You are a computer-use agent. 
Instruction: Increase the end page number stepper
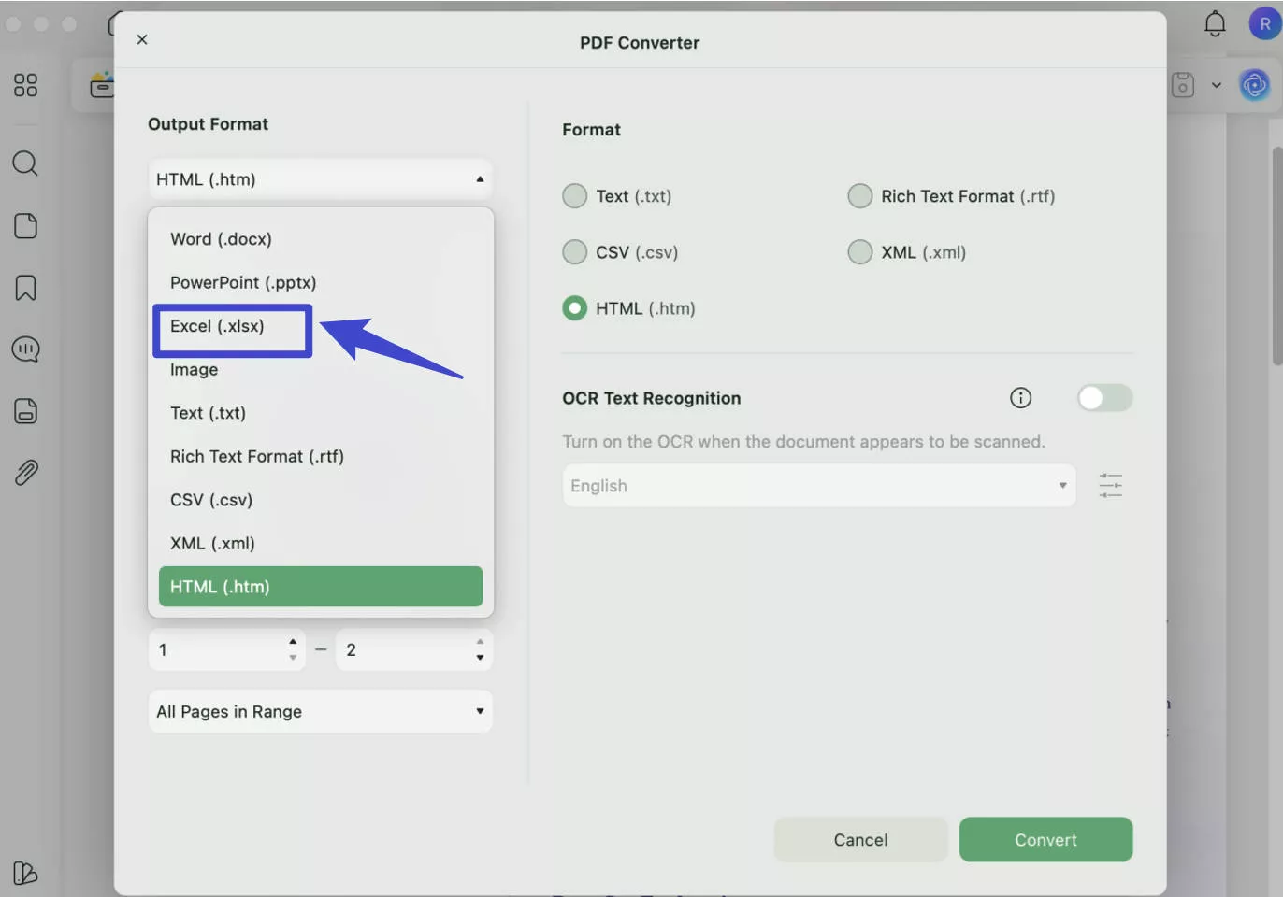480,642
